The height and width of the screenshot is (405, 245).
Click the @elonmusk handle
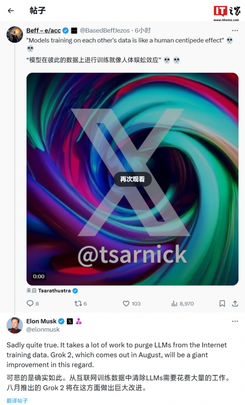[43, 329]
